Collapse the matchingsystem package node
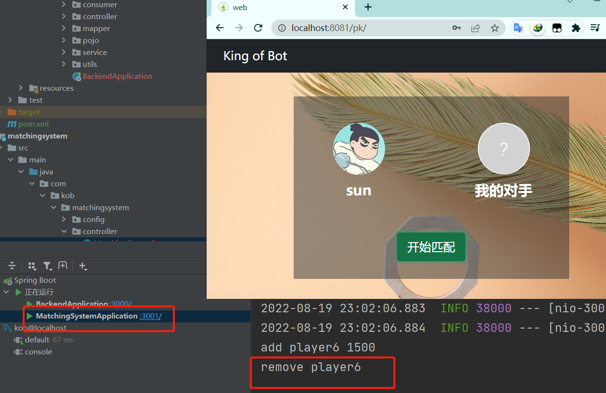The height and width of the screenshot is (393, 606). (x=54, y=207)
